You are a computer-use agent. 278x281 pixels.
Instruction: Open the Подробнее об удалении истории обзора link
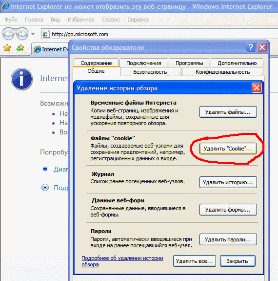click(x=122, y=261)
